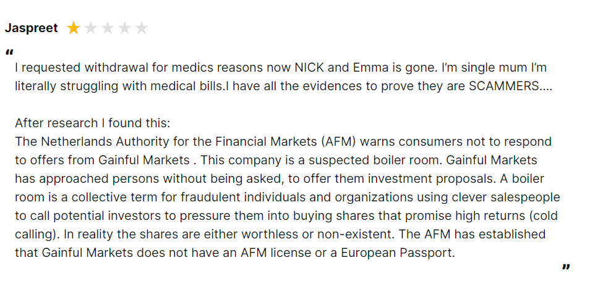Click the word SCAMMERS in the review
Image resolution: width=590 pixels, height=289 pixels.
(x=504, y=86)
